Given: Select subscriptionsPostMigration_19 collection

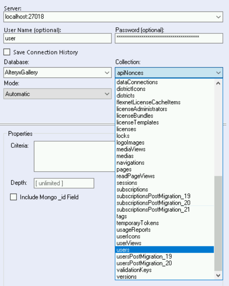Looking at the screenshot, I should pos(165,196).
